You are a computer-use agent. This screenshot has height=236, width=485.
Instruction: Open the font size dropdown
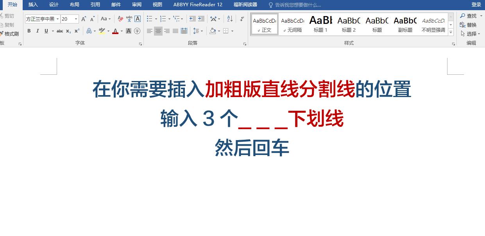point(76,18)
